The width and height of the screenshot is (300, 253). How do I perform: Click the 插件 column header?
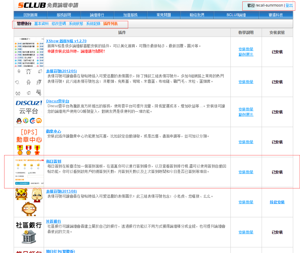coord(122,32)
